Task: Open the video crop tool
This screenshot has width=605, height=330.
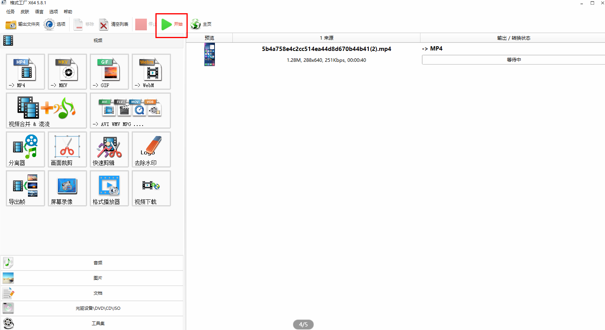Action: tap(67, 150)
